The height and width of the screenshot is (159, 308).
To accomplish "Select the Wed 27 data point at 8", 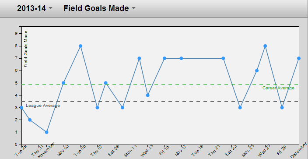I will click(265, 46).
